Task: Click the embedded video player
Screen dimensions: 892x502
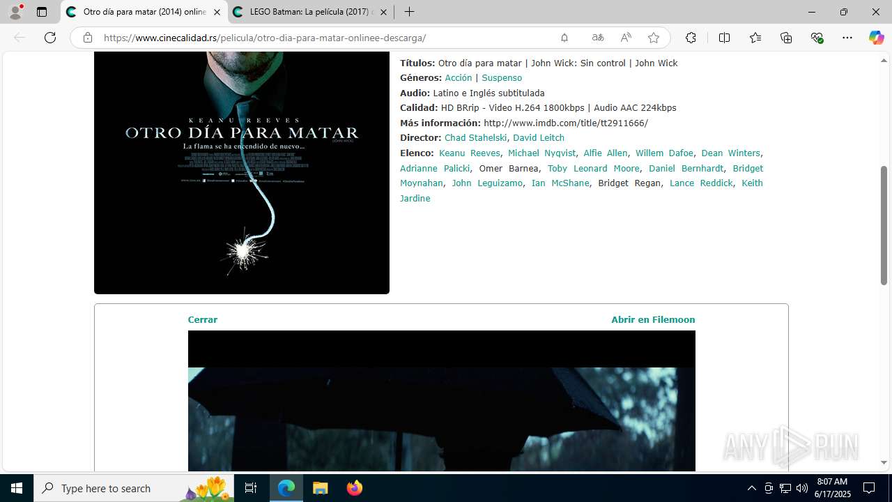Action: click(x=442, y=401)
